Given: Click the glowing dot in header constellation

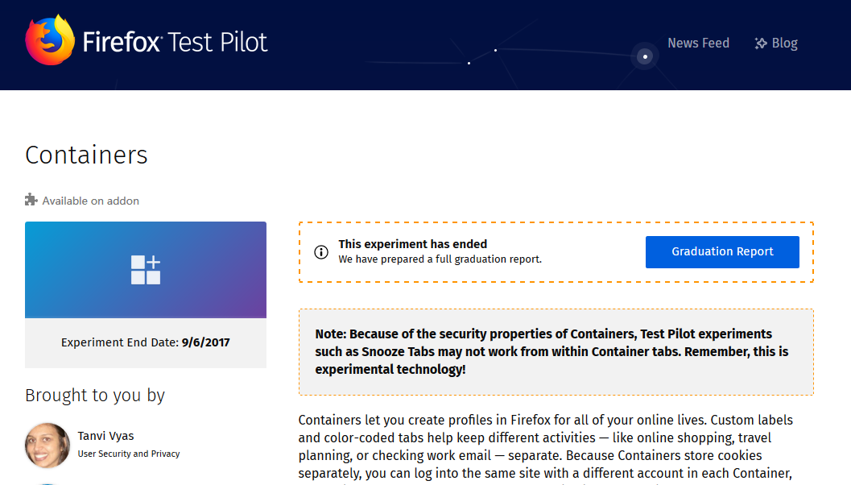Looking at the screenshot, I should (x=645, y=56).
